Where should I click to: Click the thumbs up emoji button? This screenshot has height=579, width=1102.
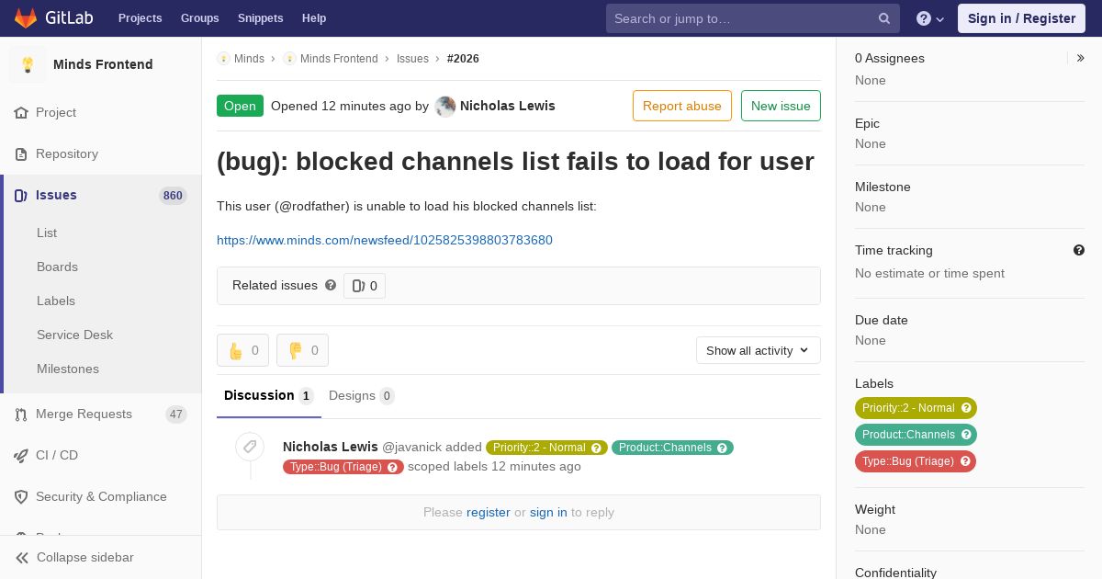click(x=242, y=350)
